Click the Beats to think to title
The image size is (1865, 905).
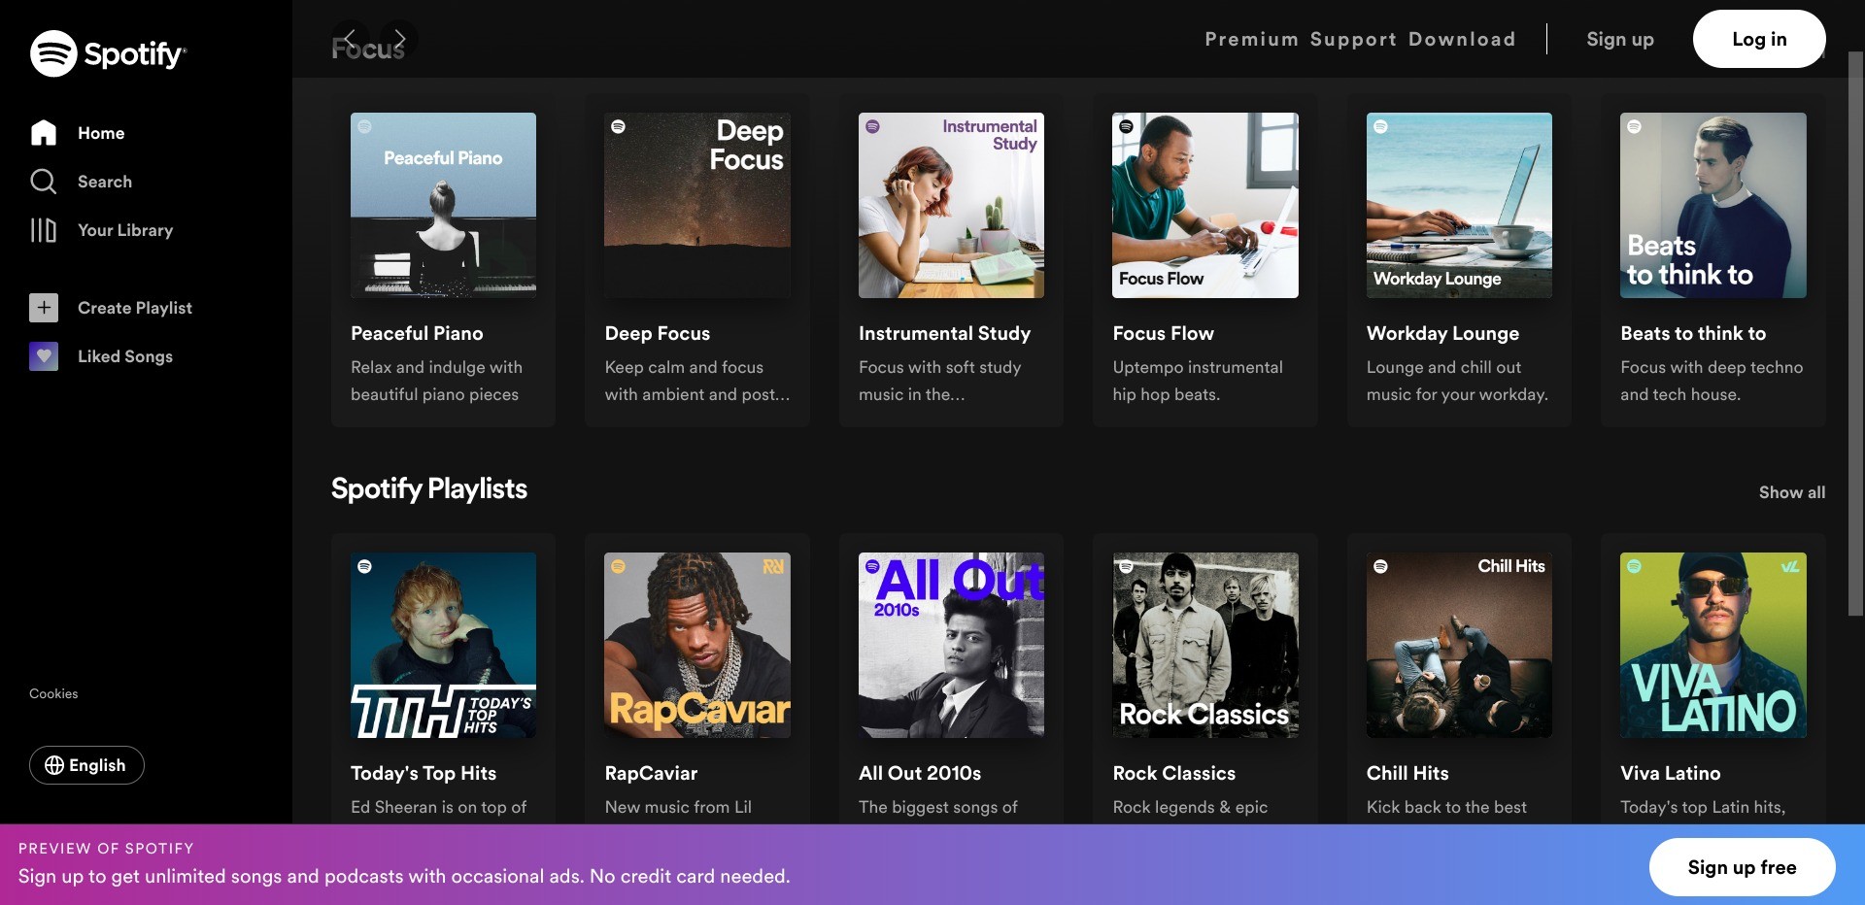(x=1693, y=333)
